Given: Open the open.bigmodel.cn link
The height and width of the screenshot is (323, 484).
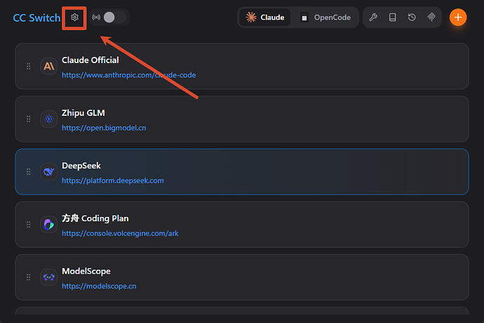Looking at the screenshot, I should (104, 128).
